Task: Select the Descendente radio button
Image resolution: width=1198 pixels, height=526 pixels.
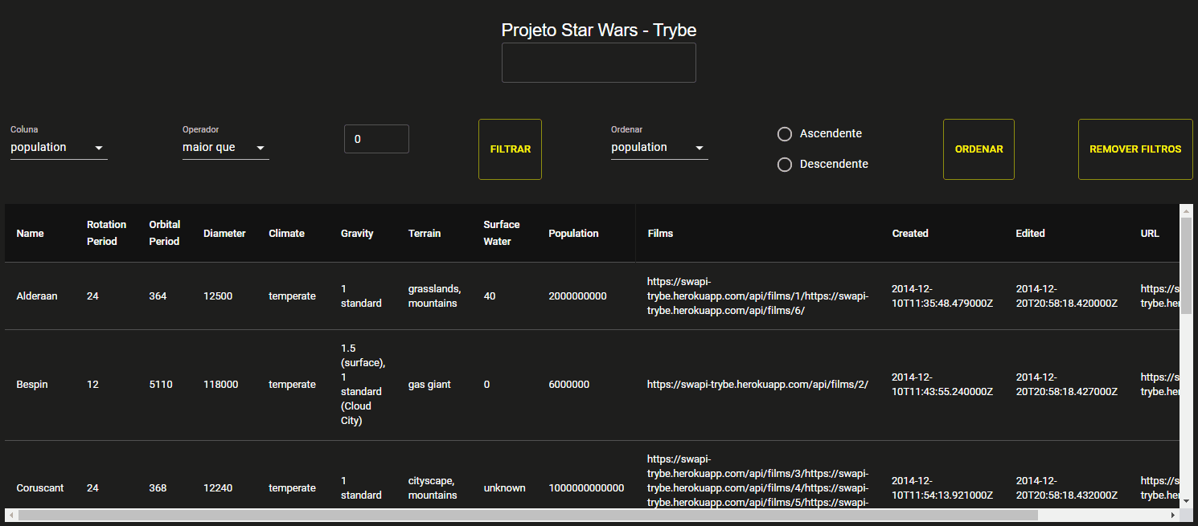Action: pos(784,164)
